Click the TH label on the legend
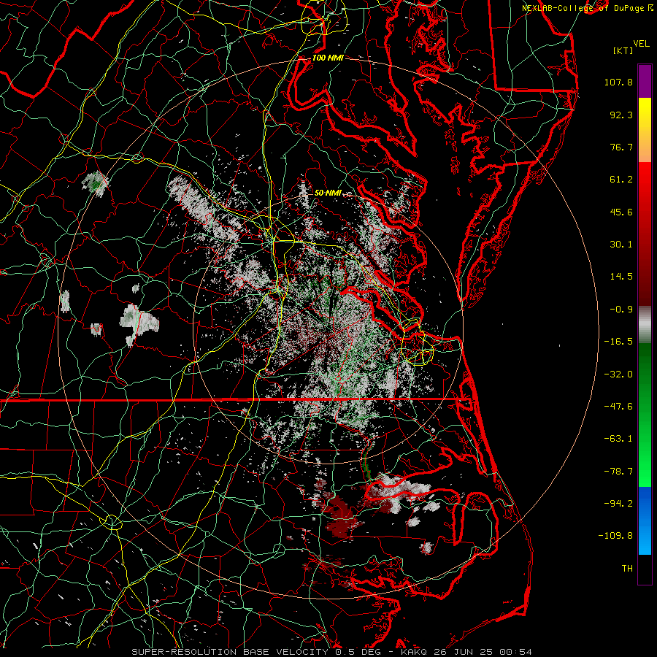The width and height of the screenshot is (657, 657). click(x=627, y=569)
